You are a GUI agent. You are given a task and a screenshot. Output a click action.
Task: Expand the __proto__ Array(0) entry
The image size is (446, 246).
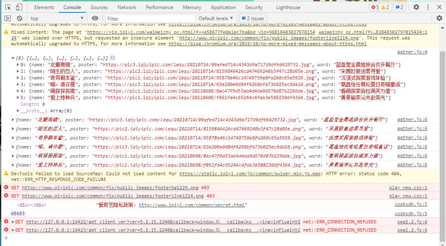(18, 111)
